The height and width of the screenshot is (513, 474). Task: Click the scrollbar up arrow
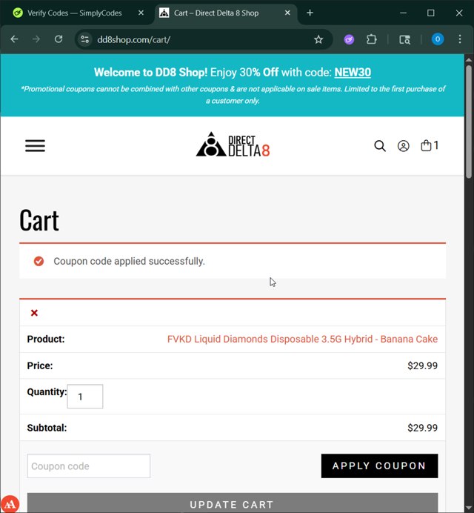pyautogui.click(x=468, y=60)
